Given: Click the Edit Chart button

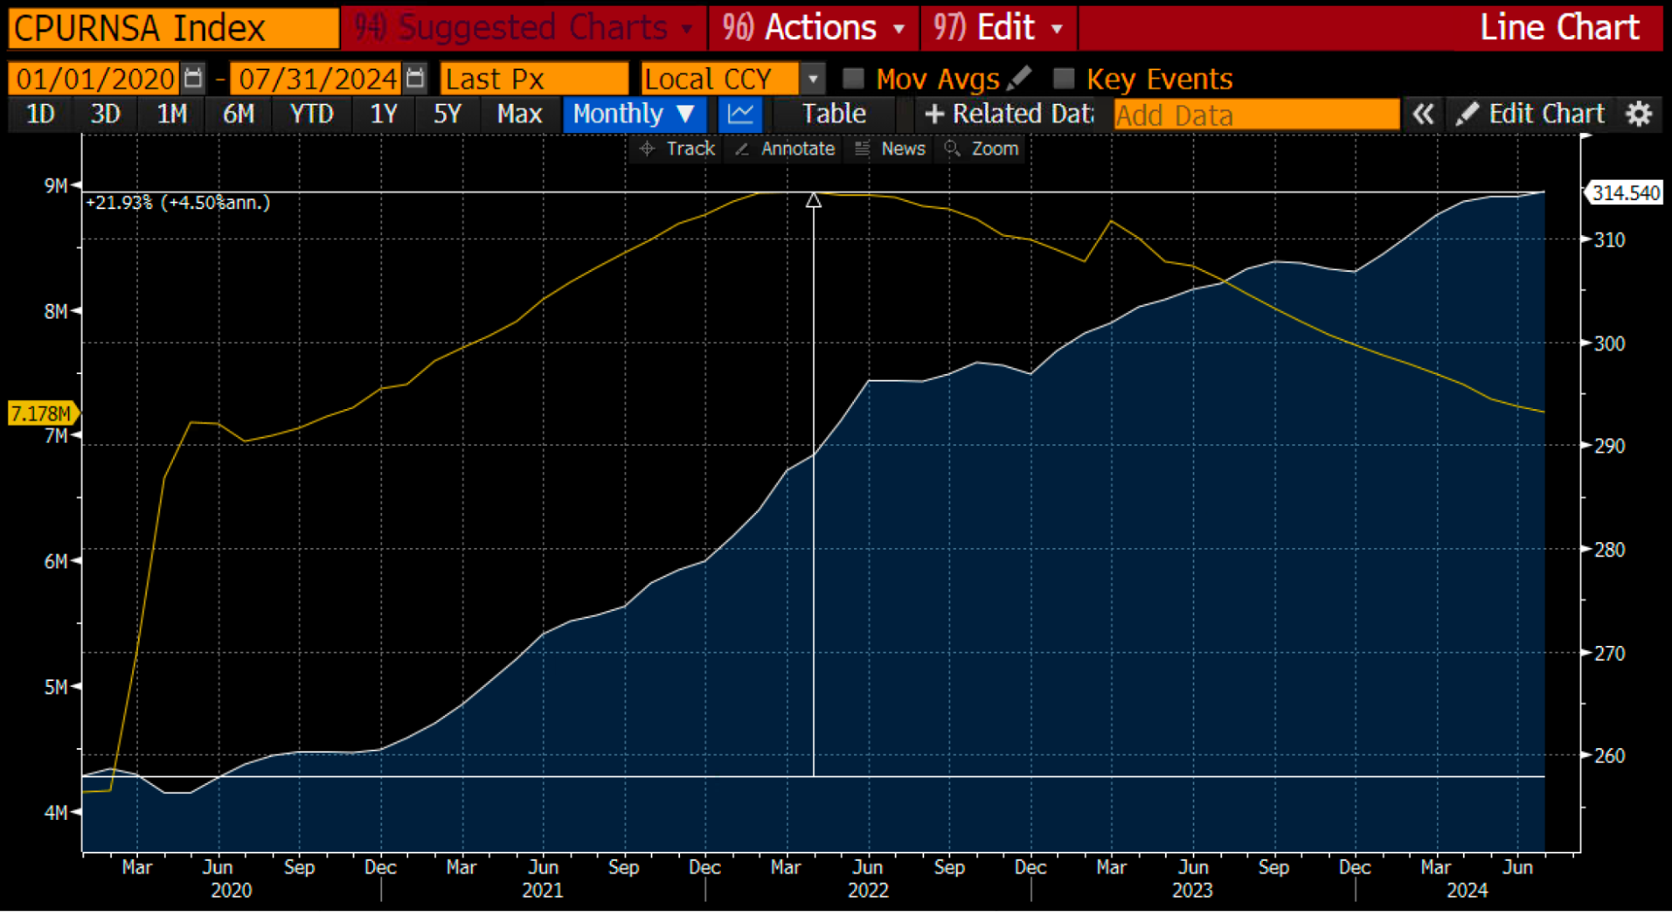Looking at the screenshot, I should pyautogui.click(x=1531, y=114).
